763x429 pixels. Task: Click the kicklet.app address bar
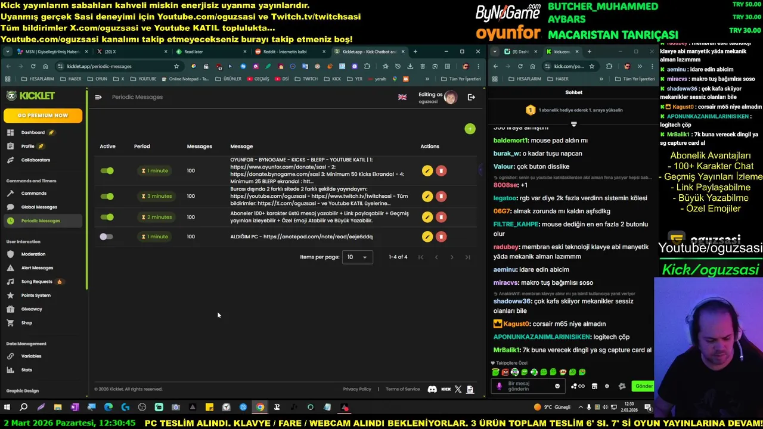[119, 66]
